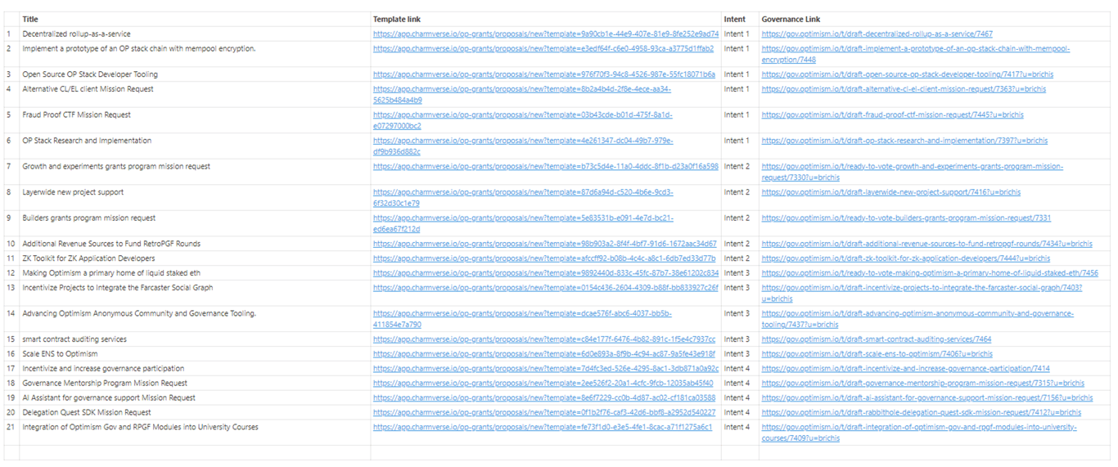Click Intent 2 cell for Growth and experiments row
Viewport: 1118px width, 467px height.
pyautogui.click(x=736, y=167)
